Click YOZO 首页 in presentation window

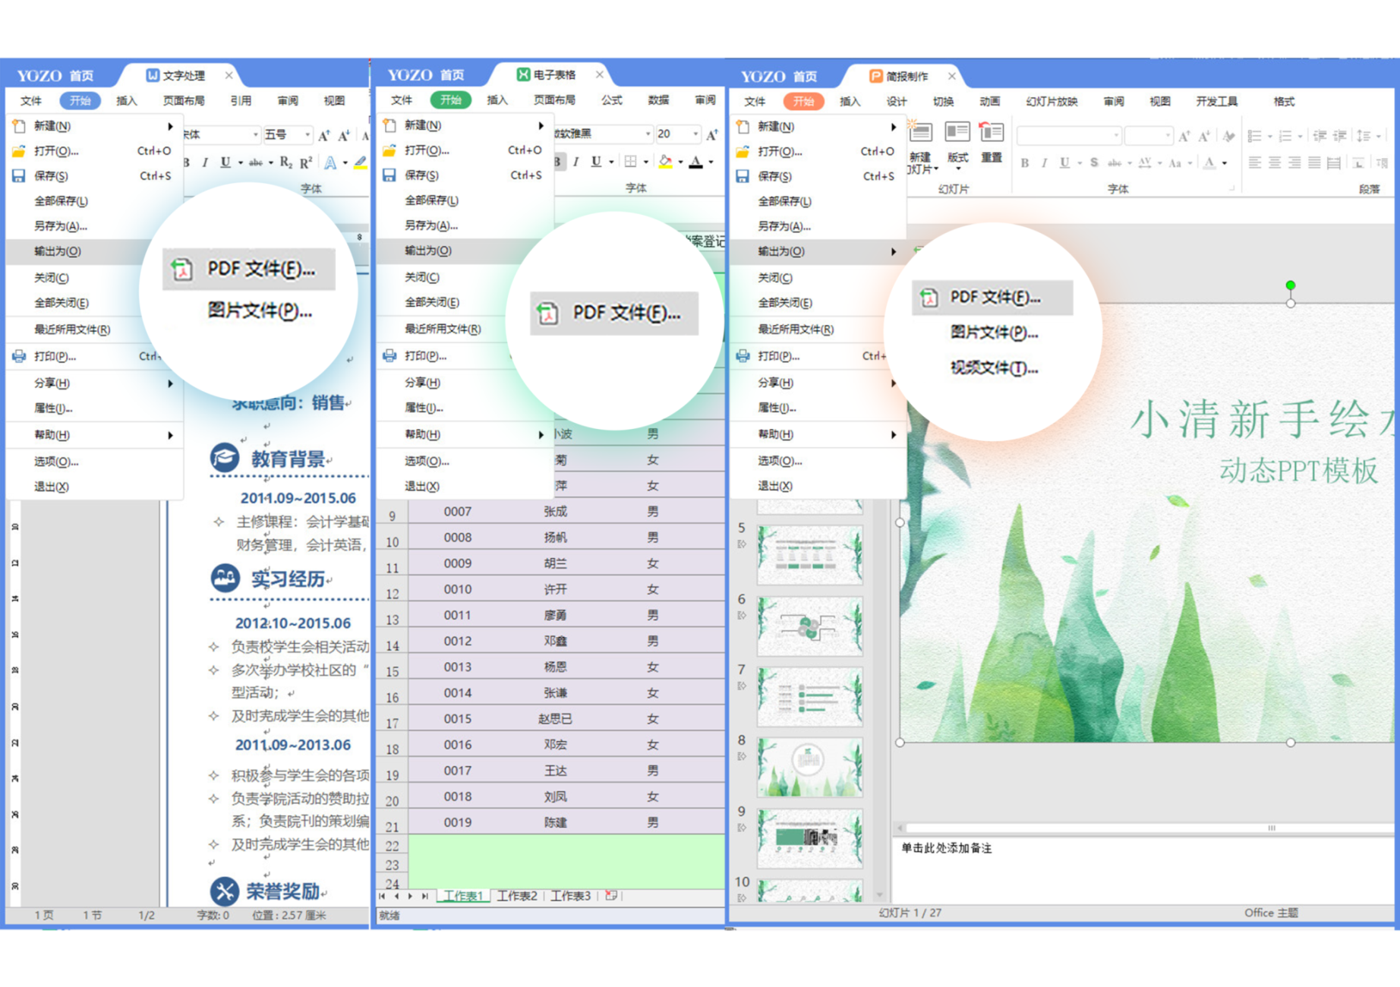779,76
